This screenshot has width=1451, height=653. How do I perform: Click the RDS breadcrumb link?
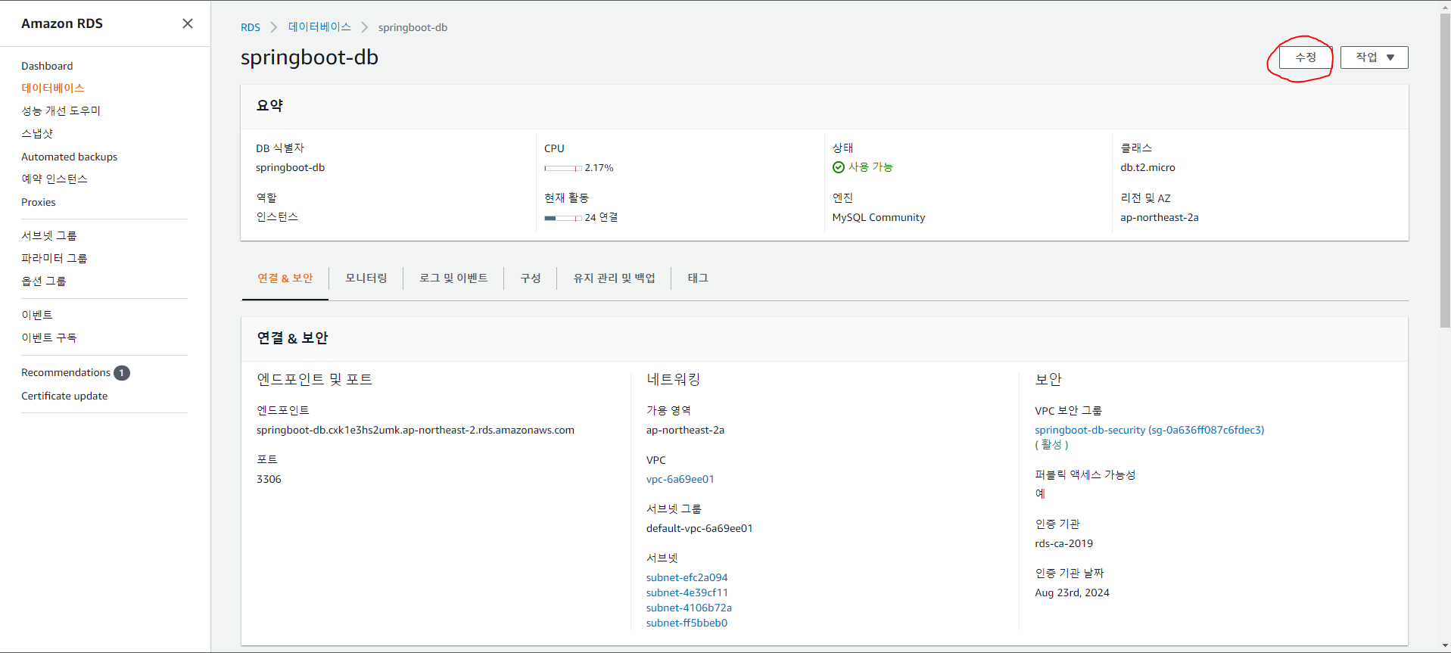click(250, 27)
